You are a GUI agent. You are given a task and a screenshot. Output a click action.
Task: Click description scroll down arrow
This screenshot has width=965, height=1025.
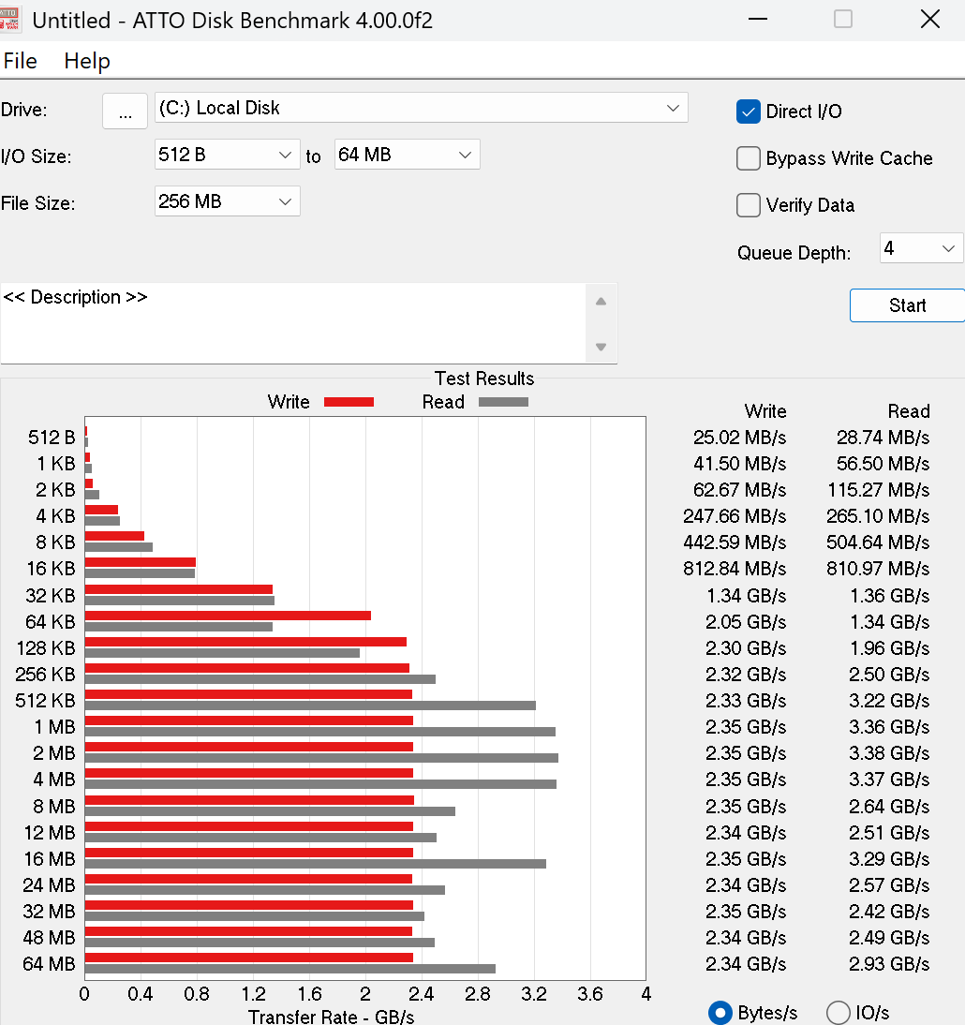pyautogui.click(x=601, y=347)
